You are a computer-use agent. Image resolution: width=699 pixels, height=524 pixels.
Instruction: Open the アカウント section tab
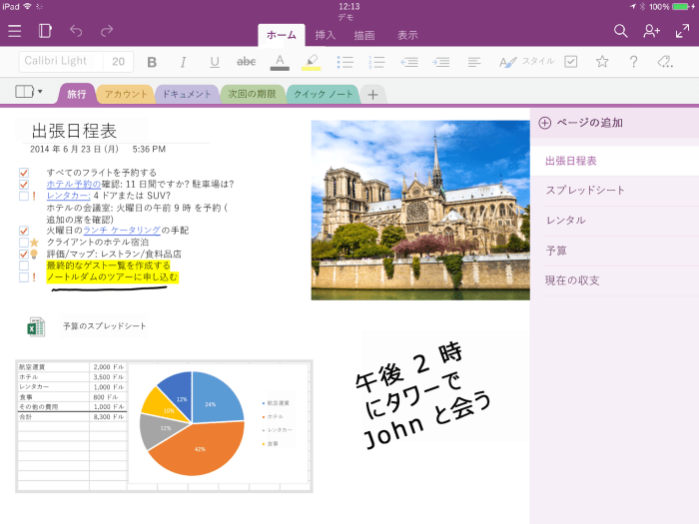tap(126, 94)
